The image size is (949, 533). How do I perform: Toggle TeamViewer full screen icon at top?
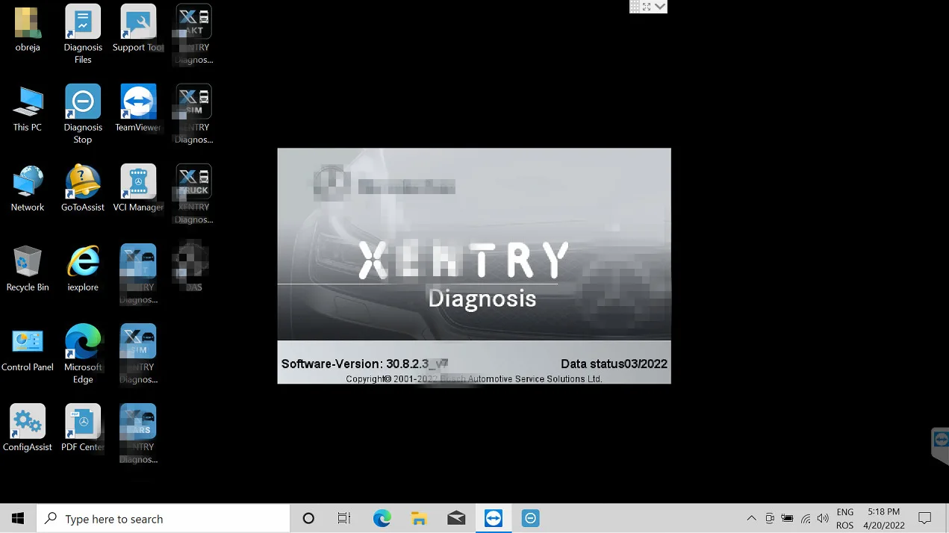coord(647,7)
